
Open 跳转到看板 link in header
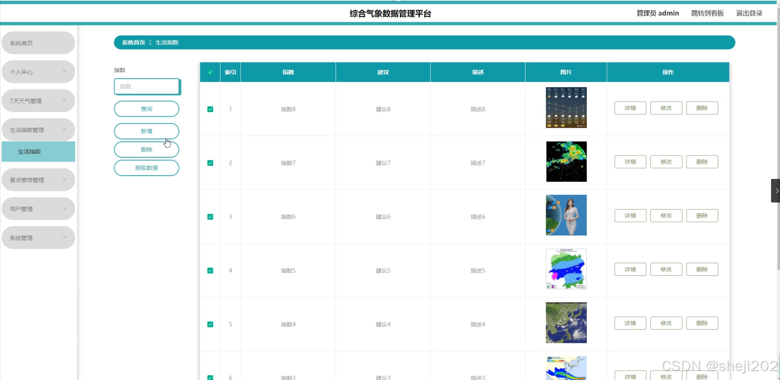pos(707,13)
